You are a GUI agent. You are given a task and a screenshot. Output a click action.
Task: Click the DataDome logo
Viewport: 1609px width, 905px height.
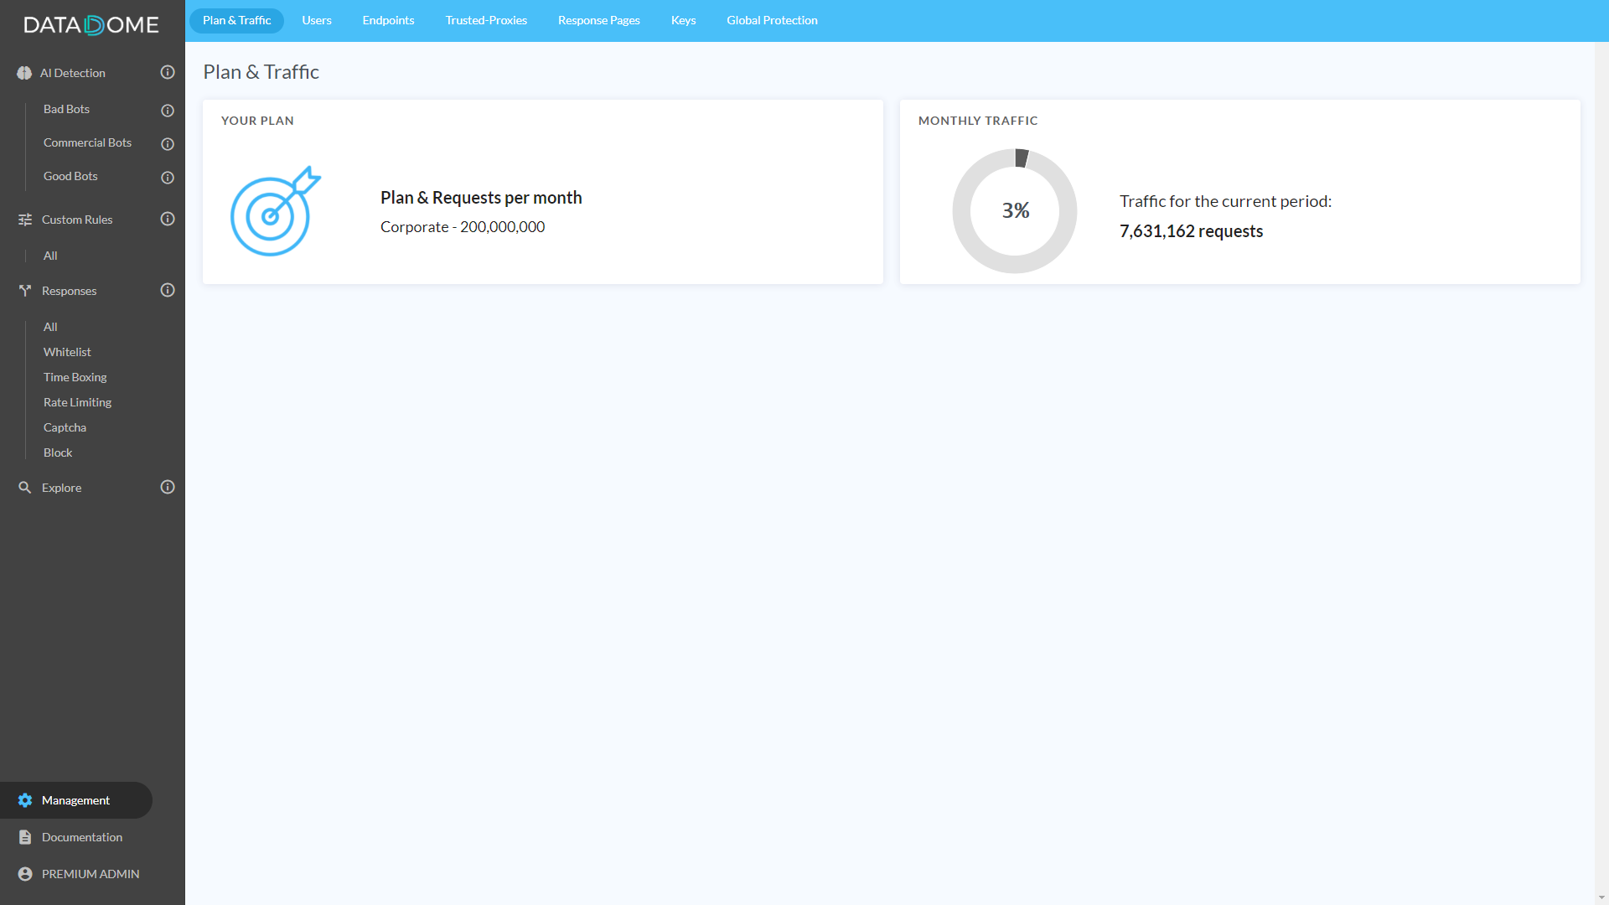(x=91, y=25)
